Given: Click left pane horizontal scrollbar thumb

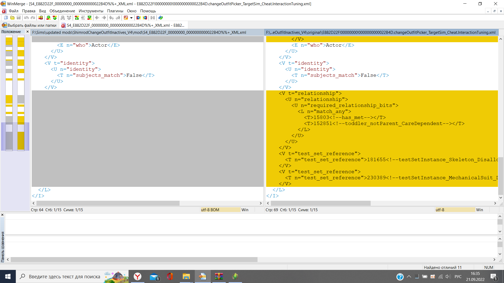Looking at the screenshot, I should tap(108, 203).
